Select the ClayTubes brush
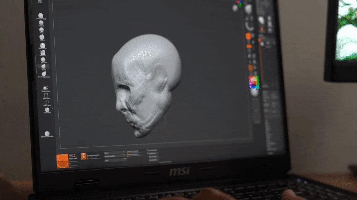 [43, 60]
